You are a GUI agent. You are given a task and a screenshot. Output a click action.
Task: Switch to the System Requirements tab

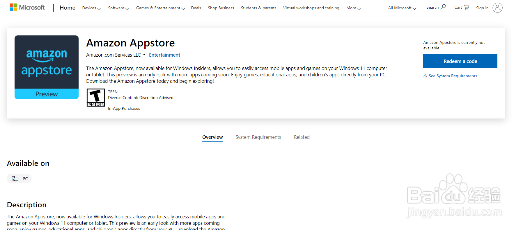pos(258,137)
